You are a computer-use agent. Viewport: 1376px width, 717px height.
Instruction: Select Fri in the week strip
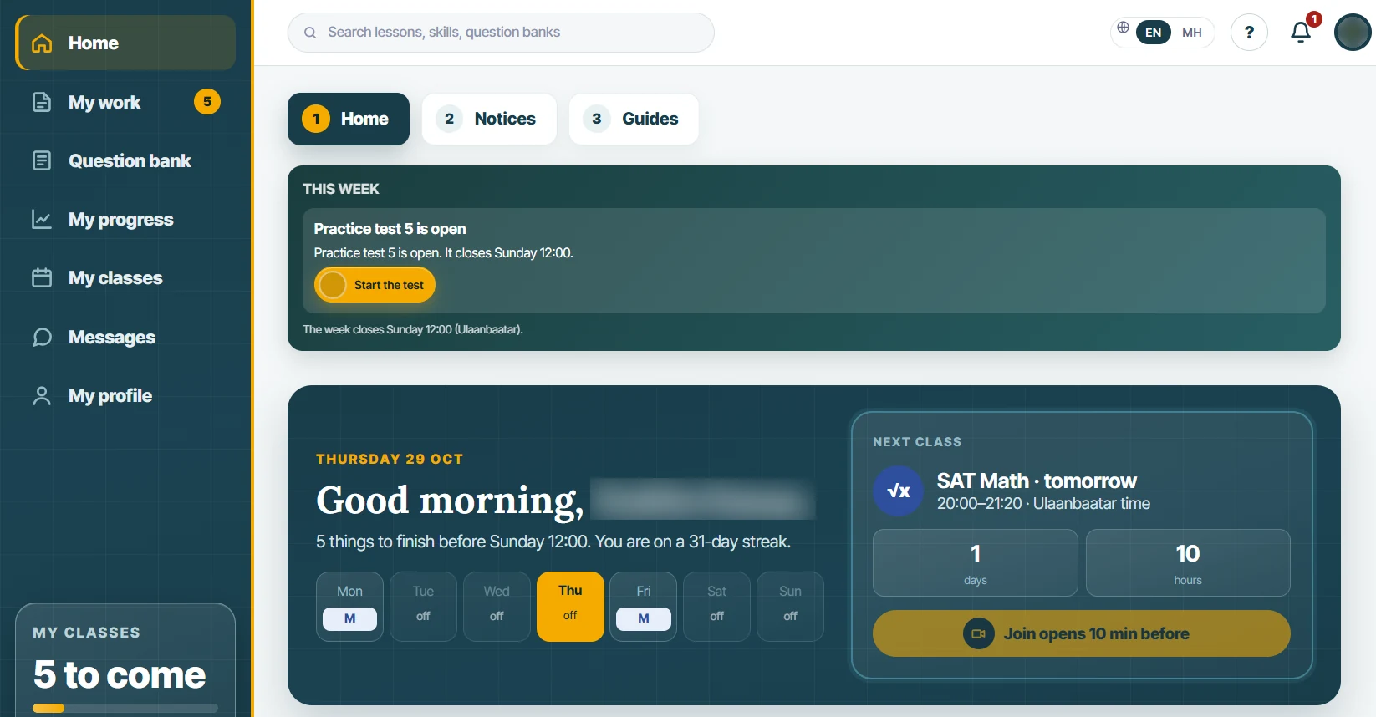pyautogui.click(x=644, y=607)
